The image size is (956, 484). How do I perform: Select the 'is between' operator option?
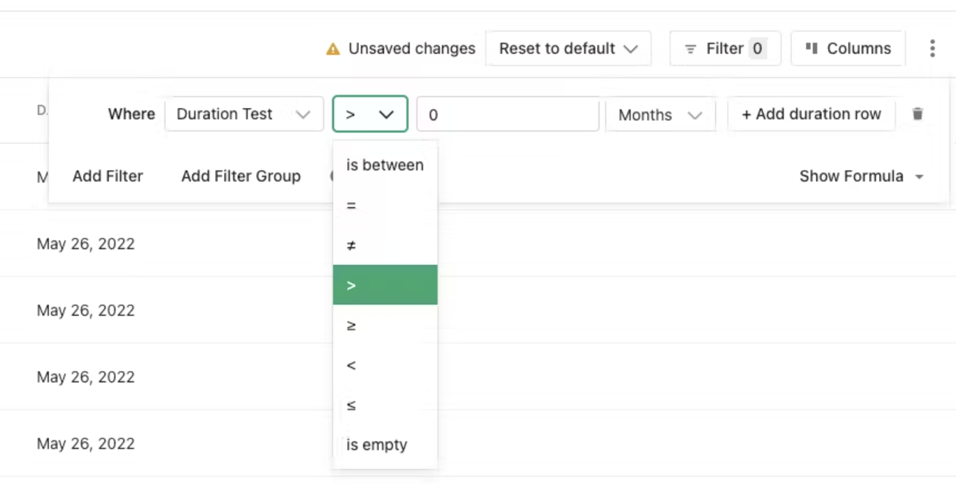point(385,165)
